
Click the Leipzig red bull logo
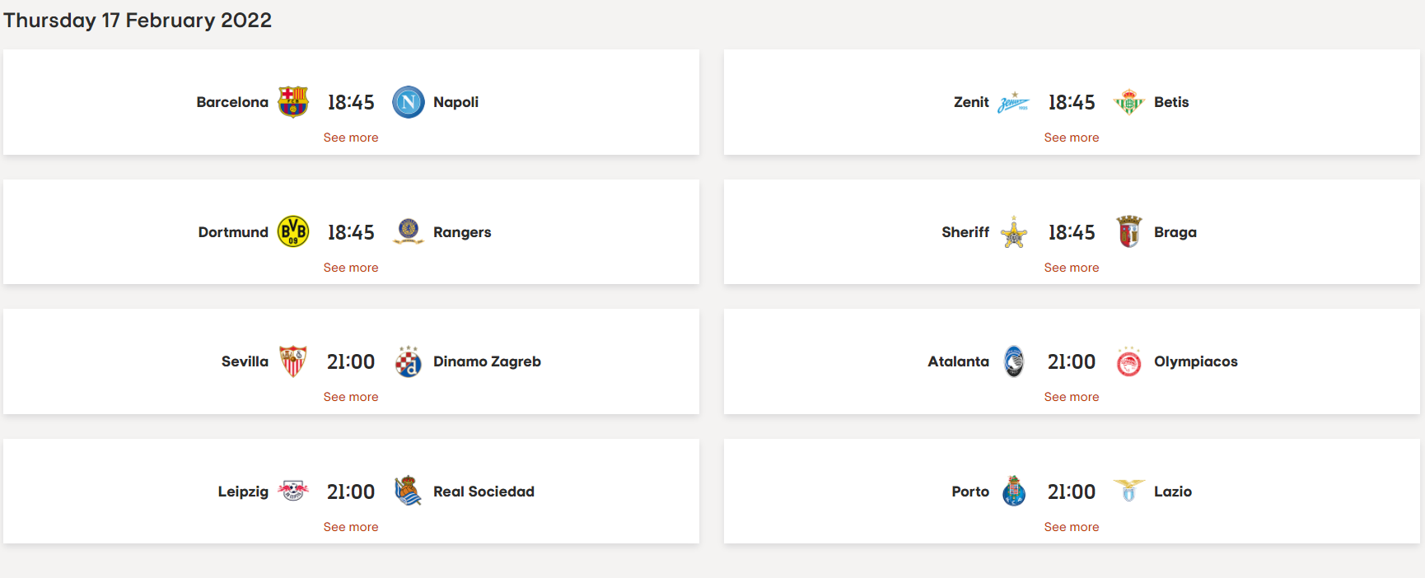pos(293,491)
